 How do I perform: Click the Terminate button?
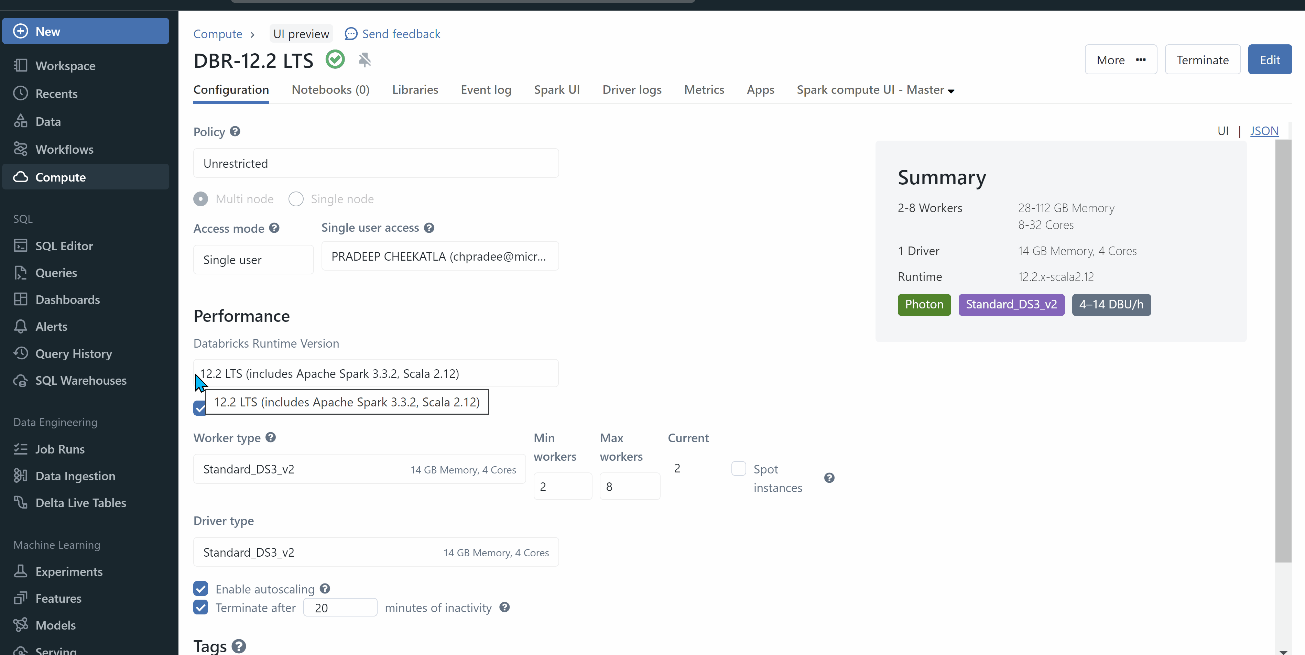click(1202, 60)
